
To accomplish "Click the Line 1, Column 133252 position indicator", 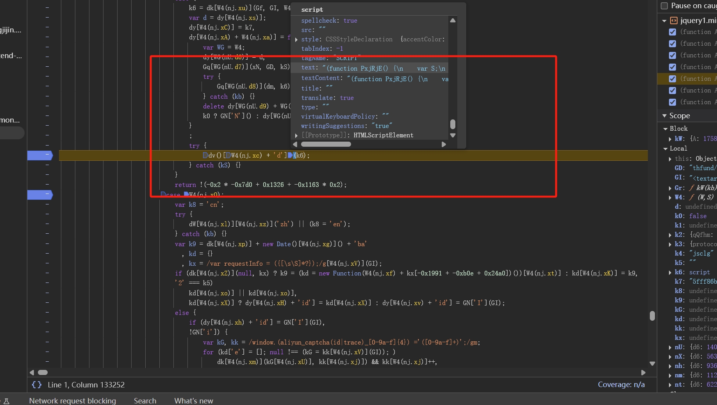I will 86,385.
